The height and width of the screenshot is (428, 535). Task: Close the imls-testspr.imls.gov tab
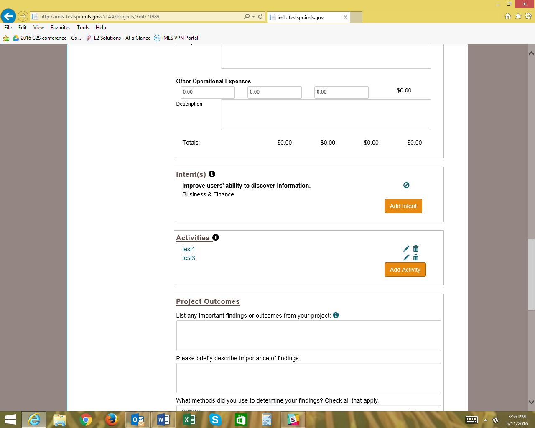[x=346, y=17]
